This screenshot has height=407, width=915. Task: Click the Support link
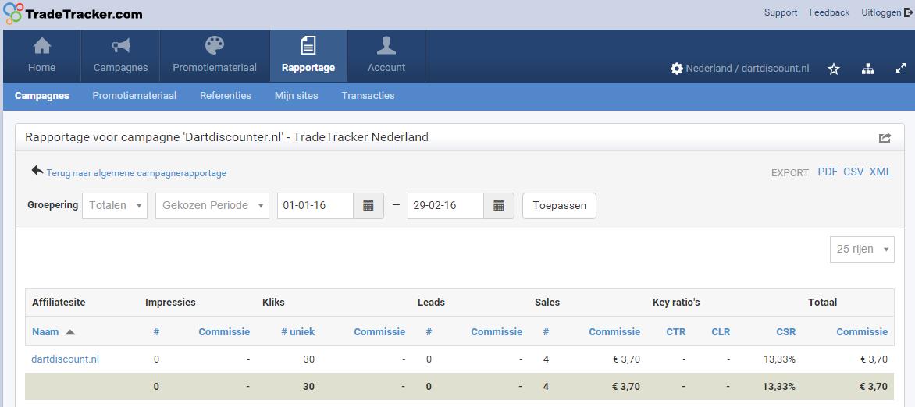(x=781, y=12)
